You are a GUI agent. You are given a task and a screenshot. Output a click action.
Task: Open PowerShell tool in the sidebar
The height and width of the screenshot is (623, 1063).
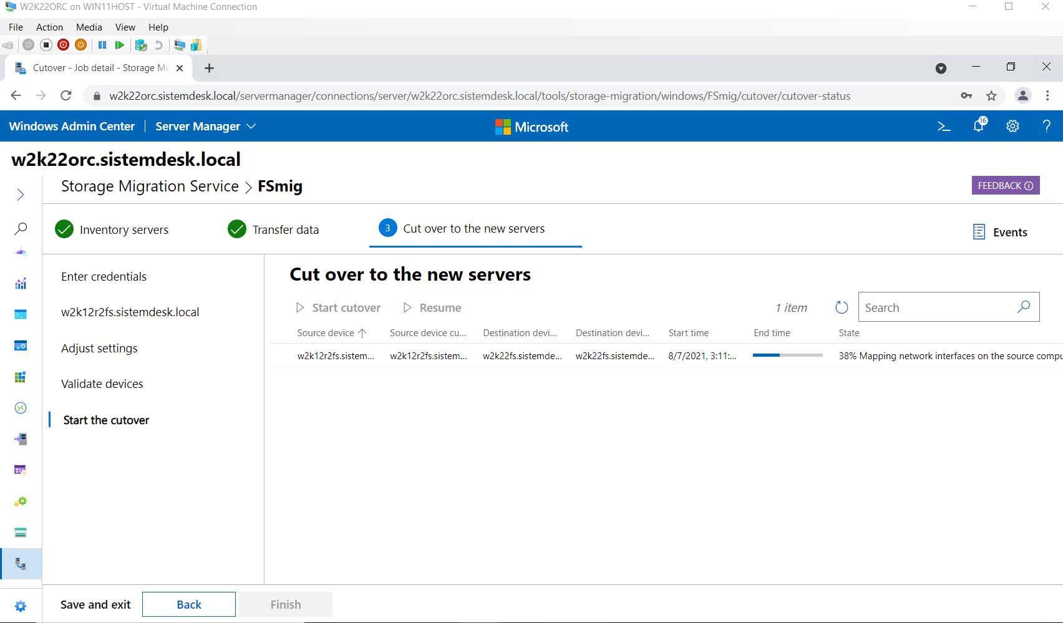click(x=21, y=314)
